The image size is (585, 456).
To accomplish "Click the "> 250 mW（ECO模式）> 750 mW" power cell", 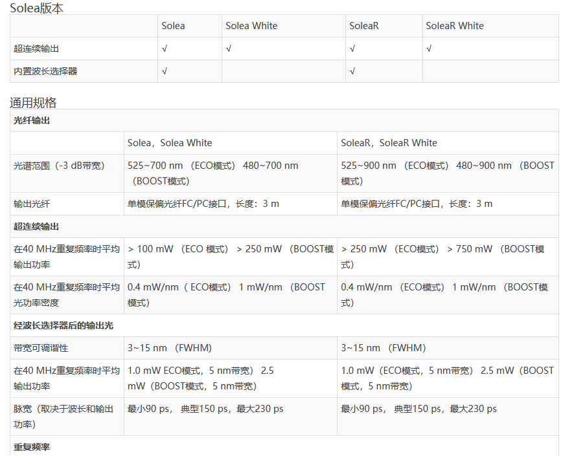I will click(447, 256).
